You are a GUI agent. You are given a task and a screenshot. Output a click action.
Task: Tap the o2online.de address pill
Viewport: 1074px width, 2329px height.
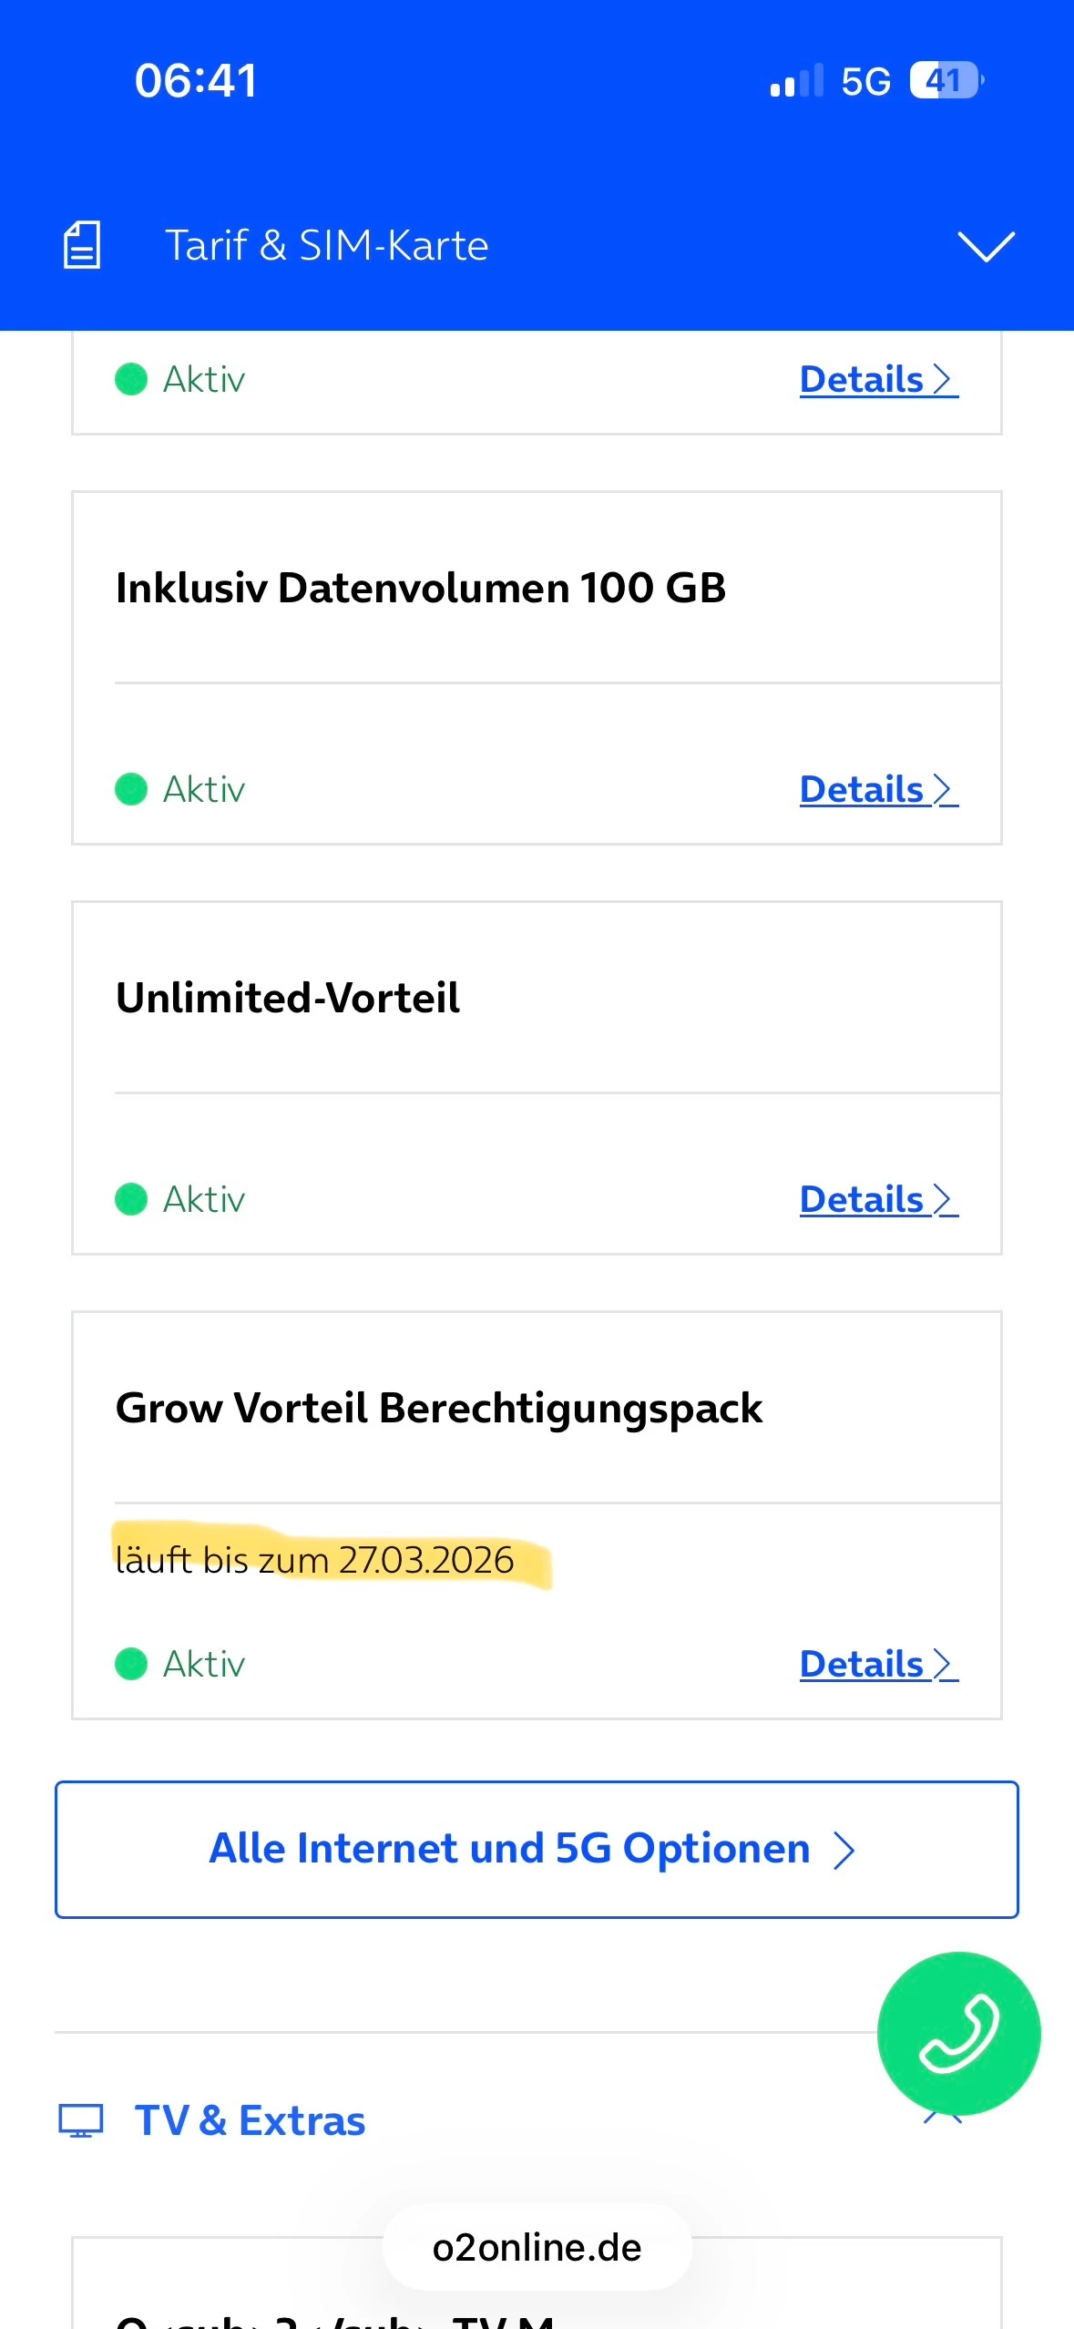pyautogui.click(x=537, y=2248)
